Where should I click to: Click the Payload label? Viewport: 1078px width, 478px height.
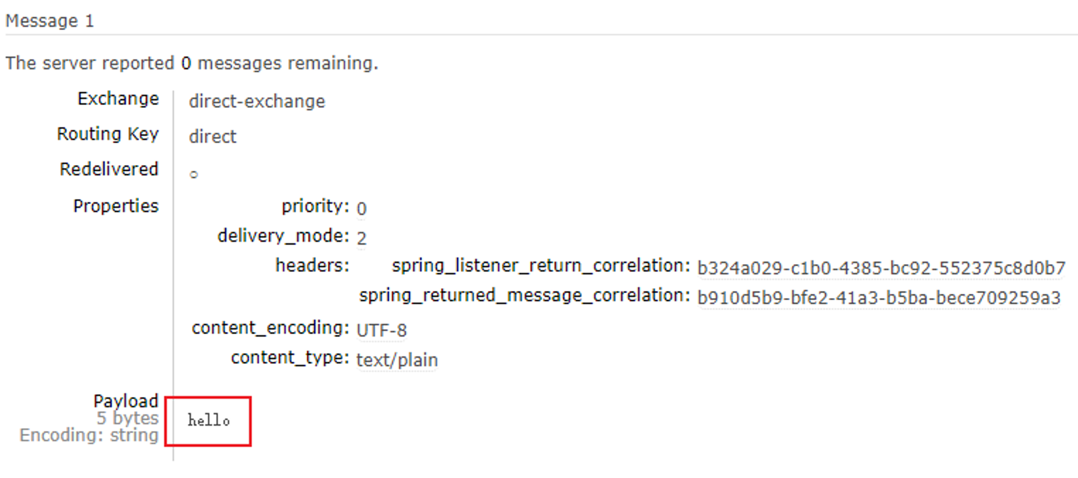click(x=126, y=400)
